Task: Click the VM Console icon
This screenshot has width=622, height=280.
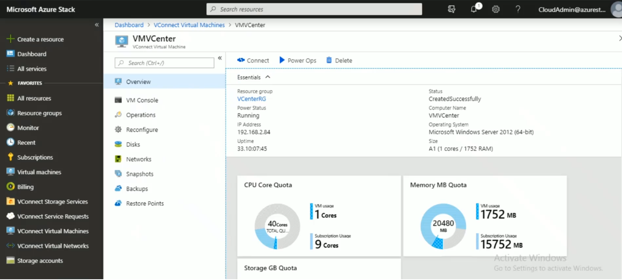Action: click(118, 100)
